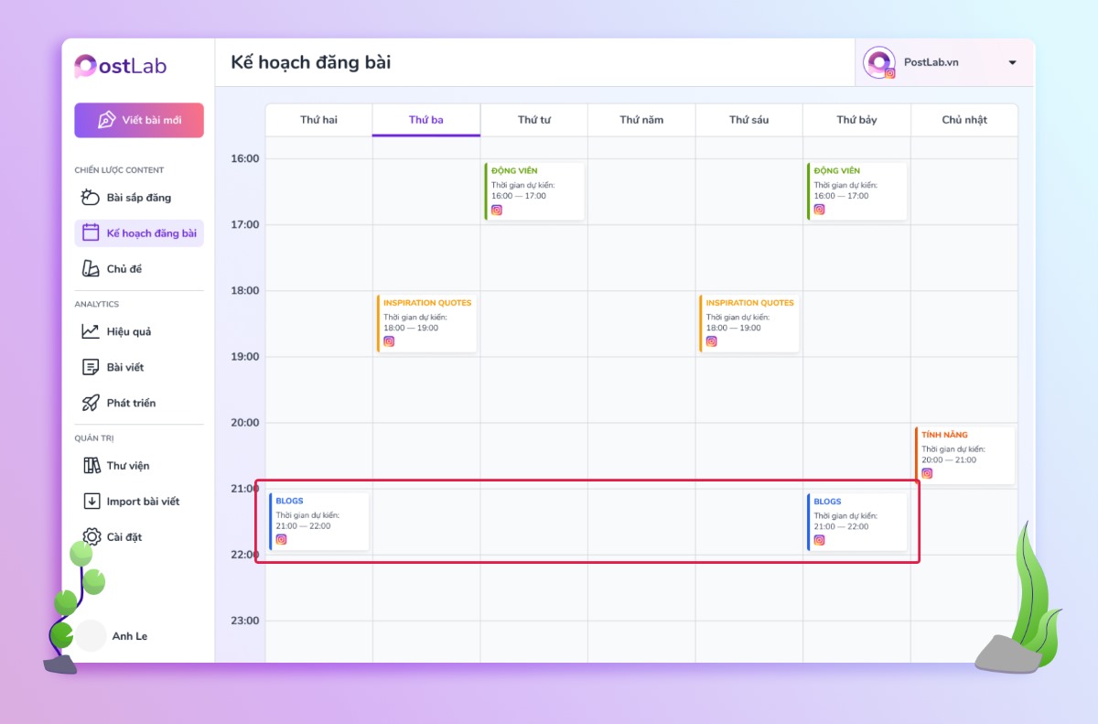Screen dimensions: 1098x724
Task: Go to Hiệu quả analytics page
Action: coord(139,331)
